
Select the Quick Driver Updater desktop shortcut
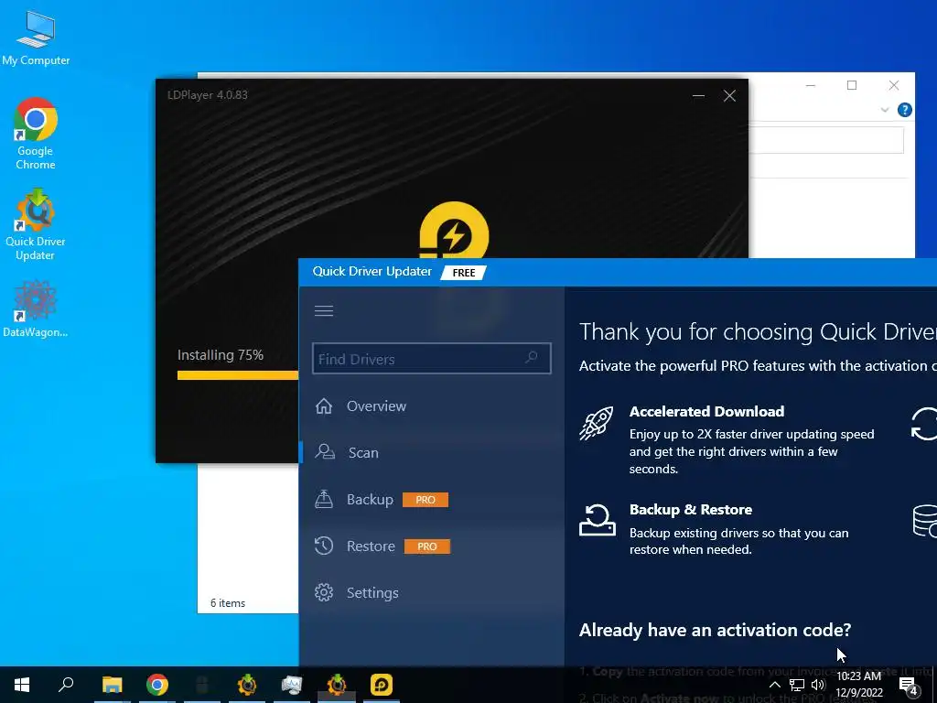coord(36,225)
